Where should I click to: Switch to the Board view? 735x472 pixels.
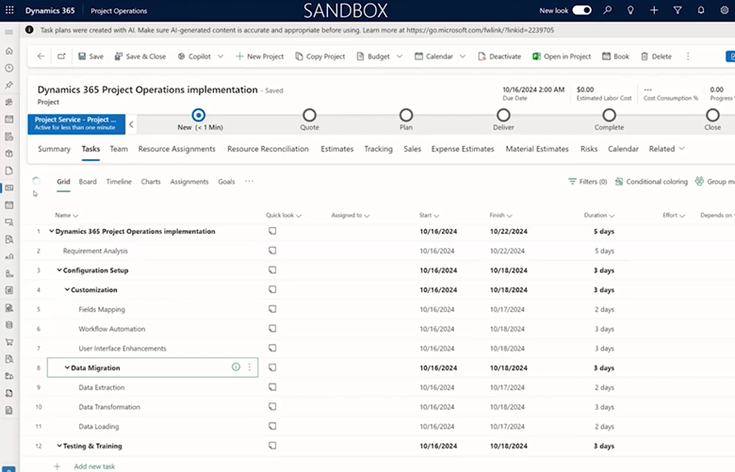(88, 182)
